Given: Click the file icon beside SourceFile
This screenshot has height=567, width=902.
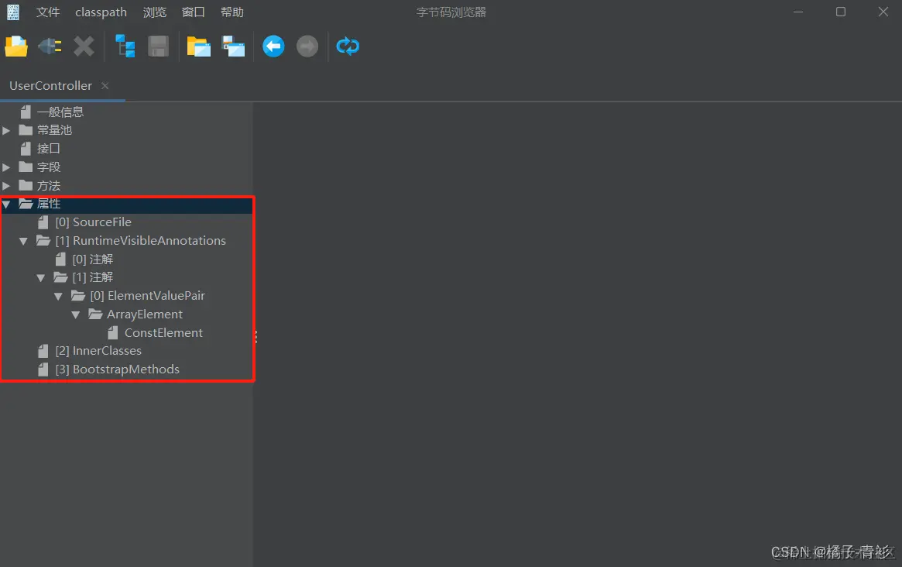Looking at the screenshot, I should (x=43, y=222).
